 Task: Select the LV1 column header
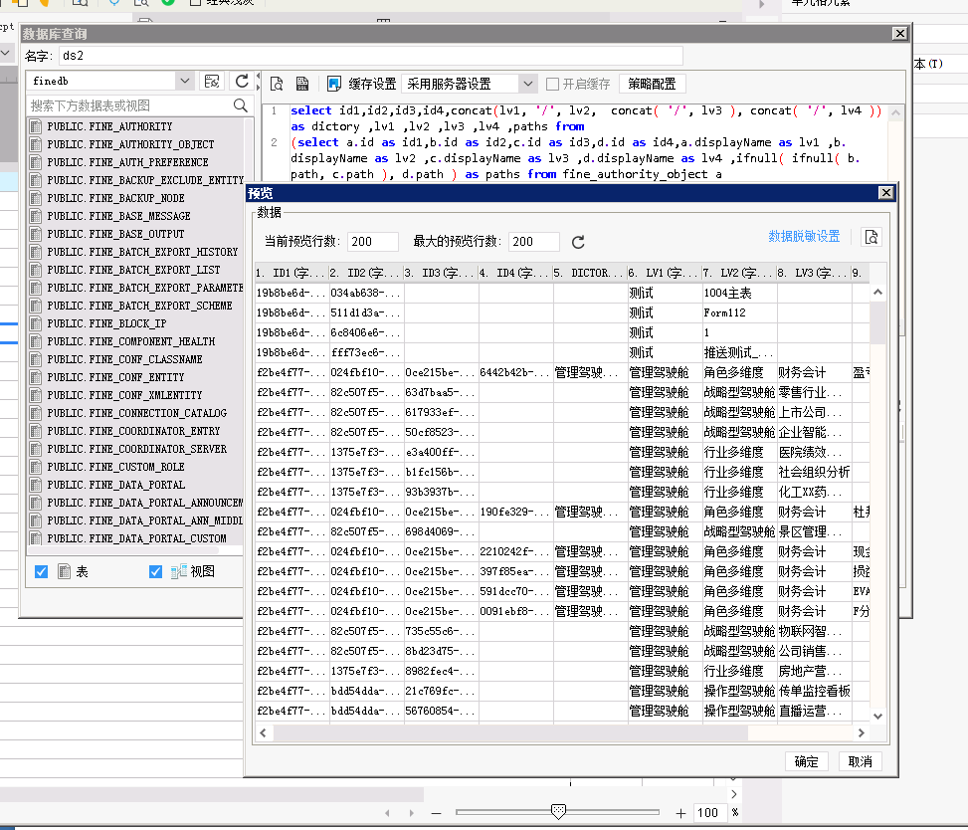[x=665, y=273]
